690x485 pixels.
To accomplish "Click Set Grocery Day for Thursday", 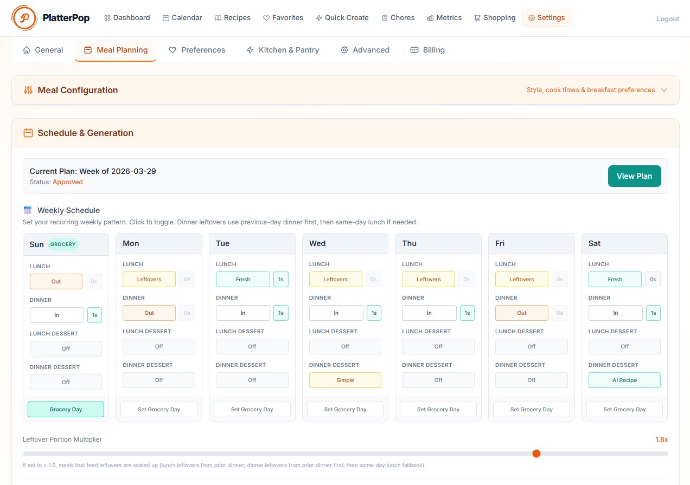I will (x=438, y=410).
